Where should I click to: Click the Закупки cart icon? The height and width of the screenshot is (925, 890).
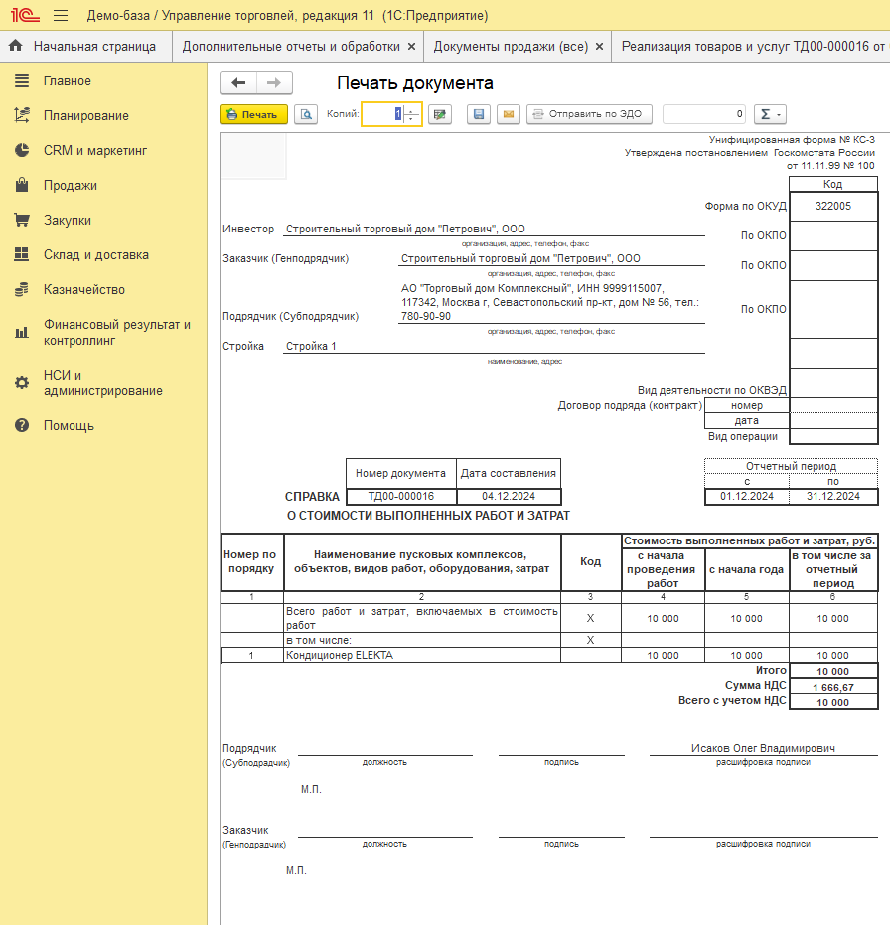click(22, 220)
